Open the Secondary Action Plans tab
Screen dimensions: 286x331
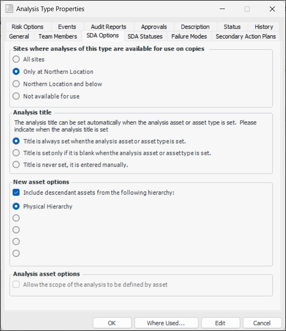[245, 36]
